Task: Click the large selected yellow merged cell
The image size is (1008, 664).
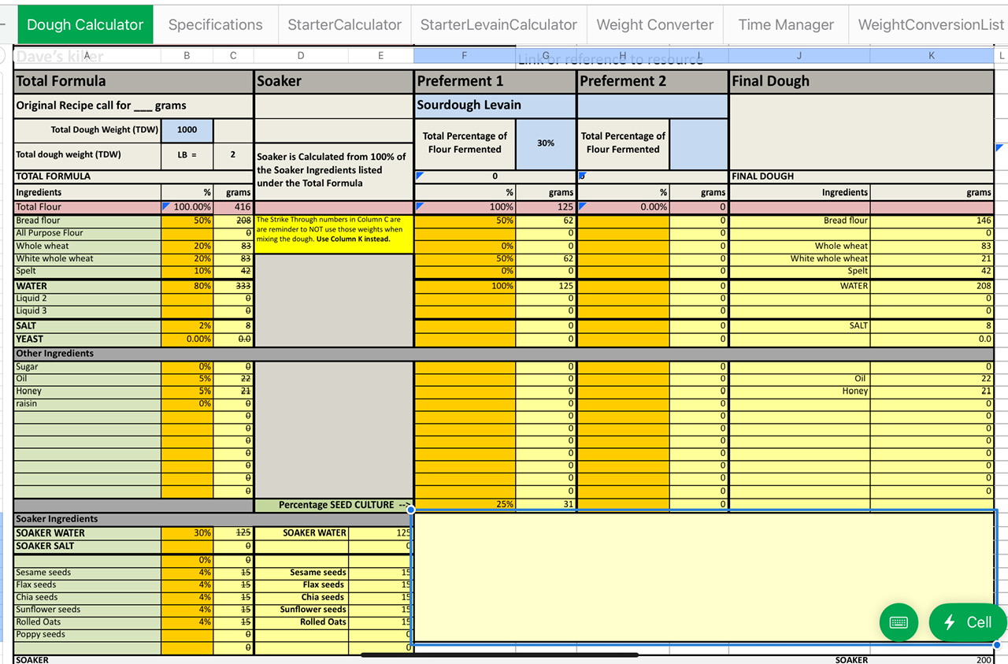Action: coord(704,577)
